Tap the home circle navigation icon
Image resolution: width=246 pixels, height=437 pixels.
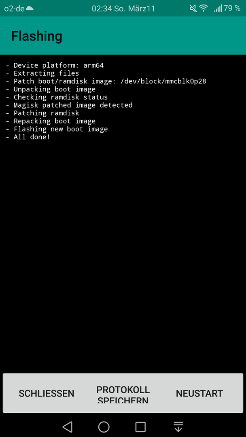[104, 427]
